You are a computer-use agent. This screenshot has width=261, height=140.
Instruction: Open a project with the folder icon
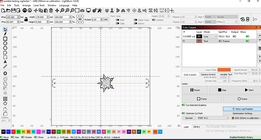(8, 11)
